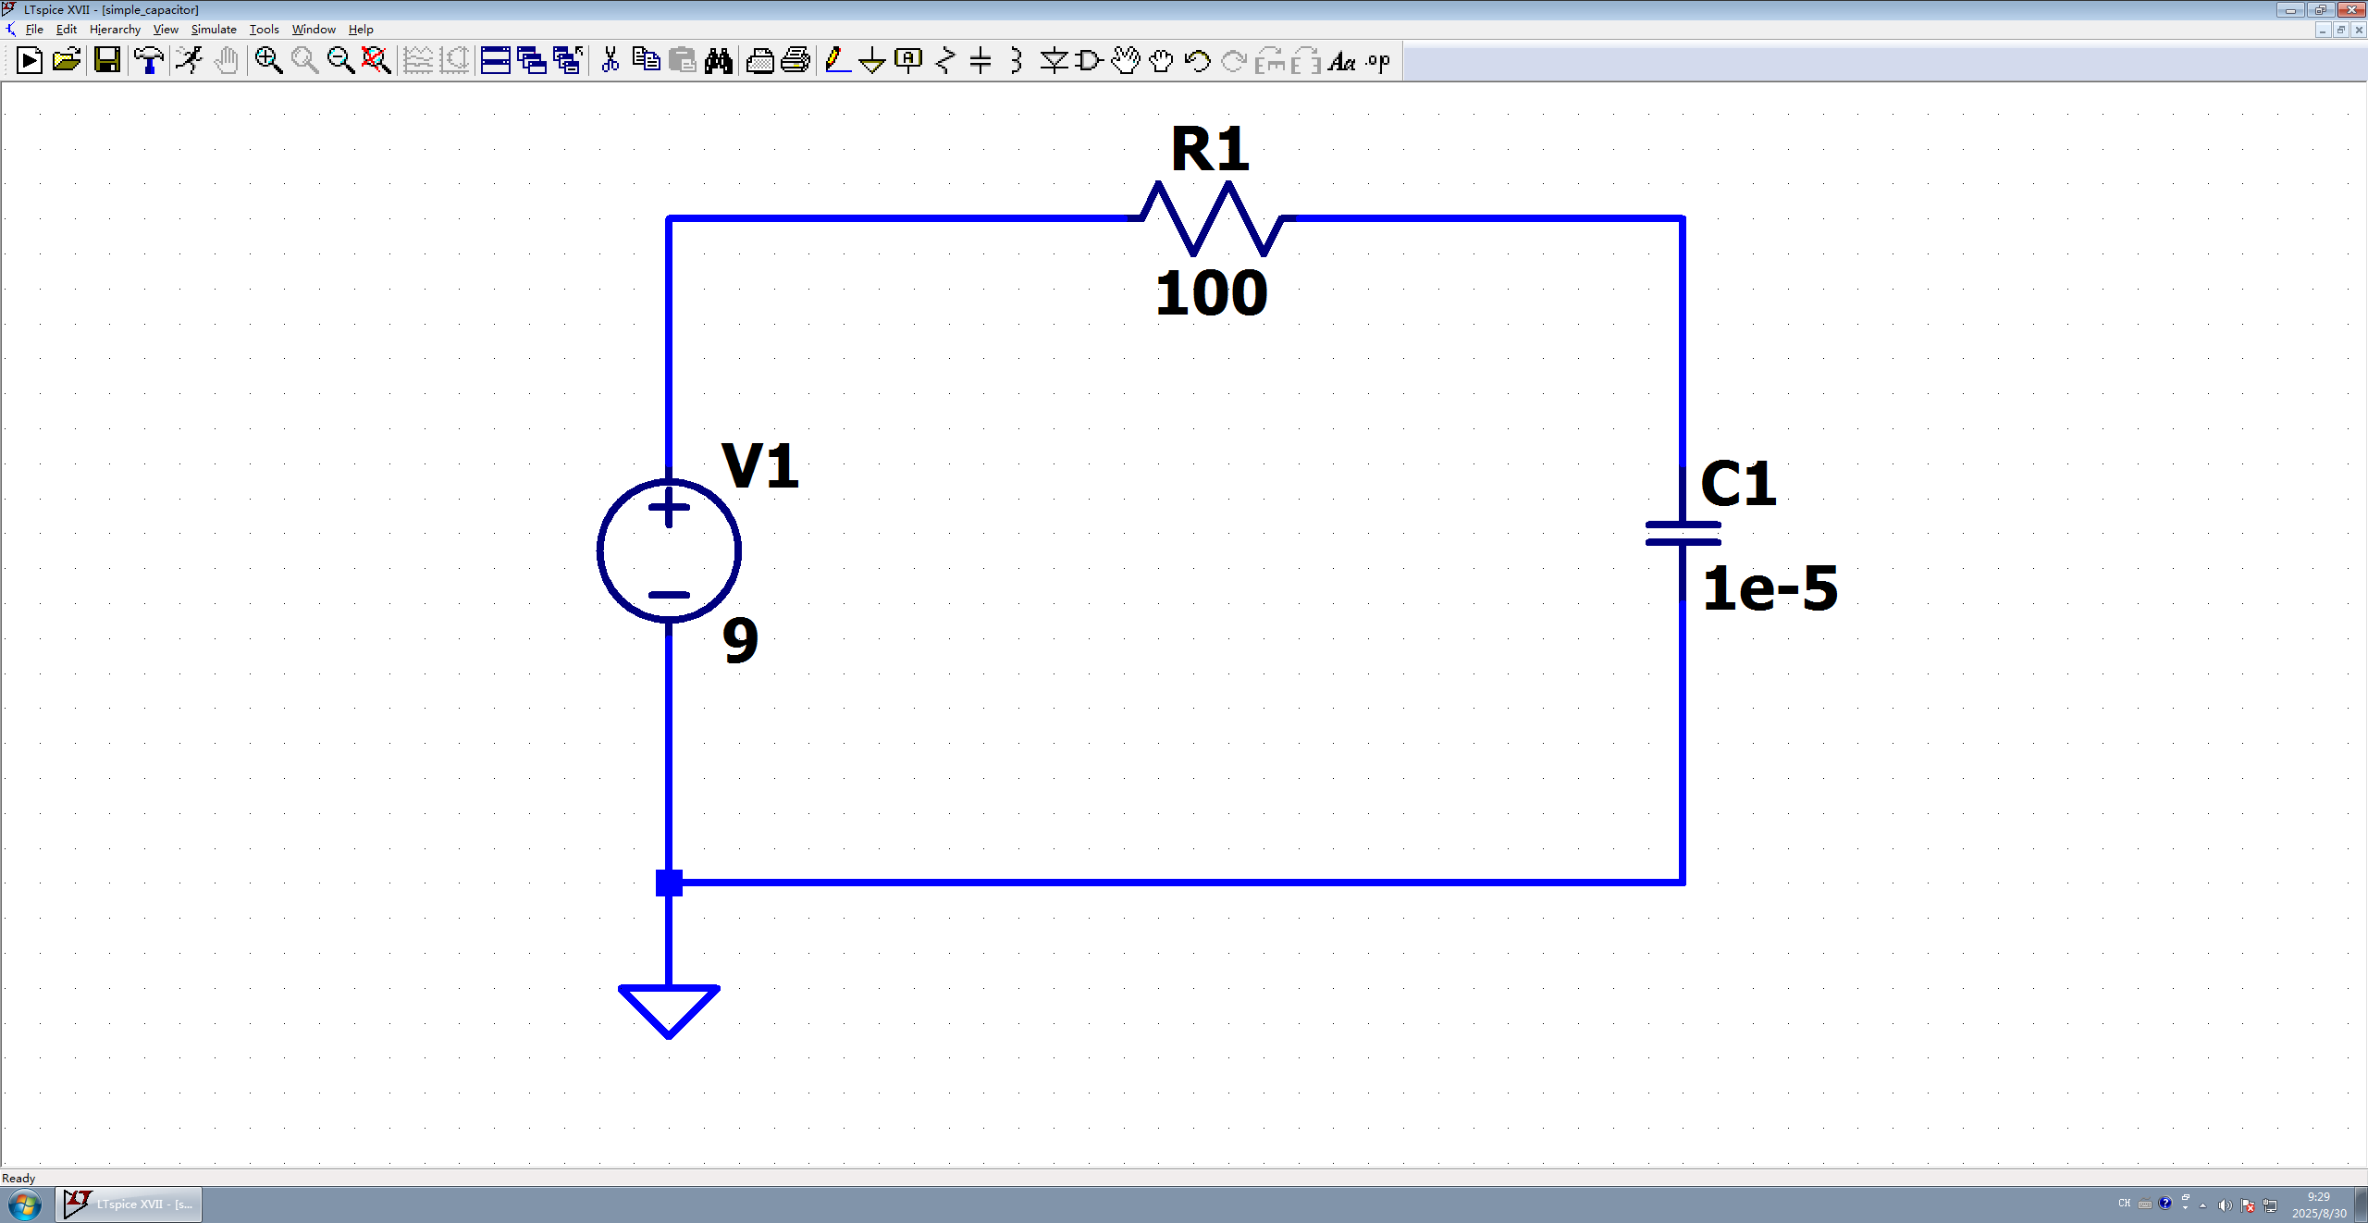Click the R1 resistor symbol in schematic
This screenshot has height=1223, width=2368.
coord(1211,219)
